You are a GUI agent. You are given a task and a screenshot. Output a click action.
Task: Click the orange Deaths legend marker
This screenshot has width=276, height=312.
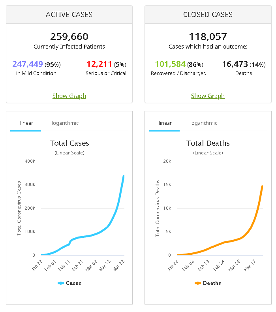[197, 283]
